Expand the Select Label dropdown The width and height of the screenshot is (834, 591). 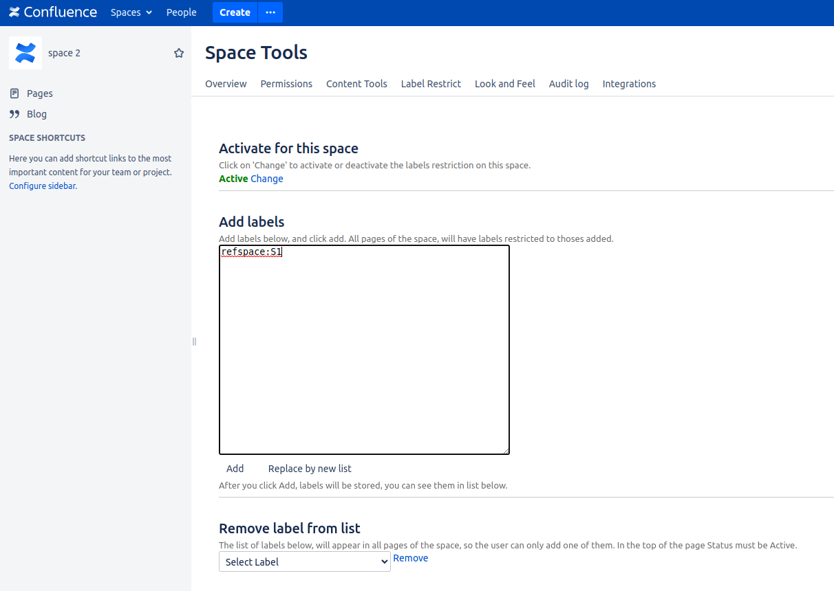[x=305, y=561]
